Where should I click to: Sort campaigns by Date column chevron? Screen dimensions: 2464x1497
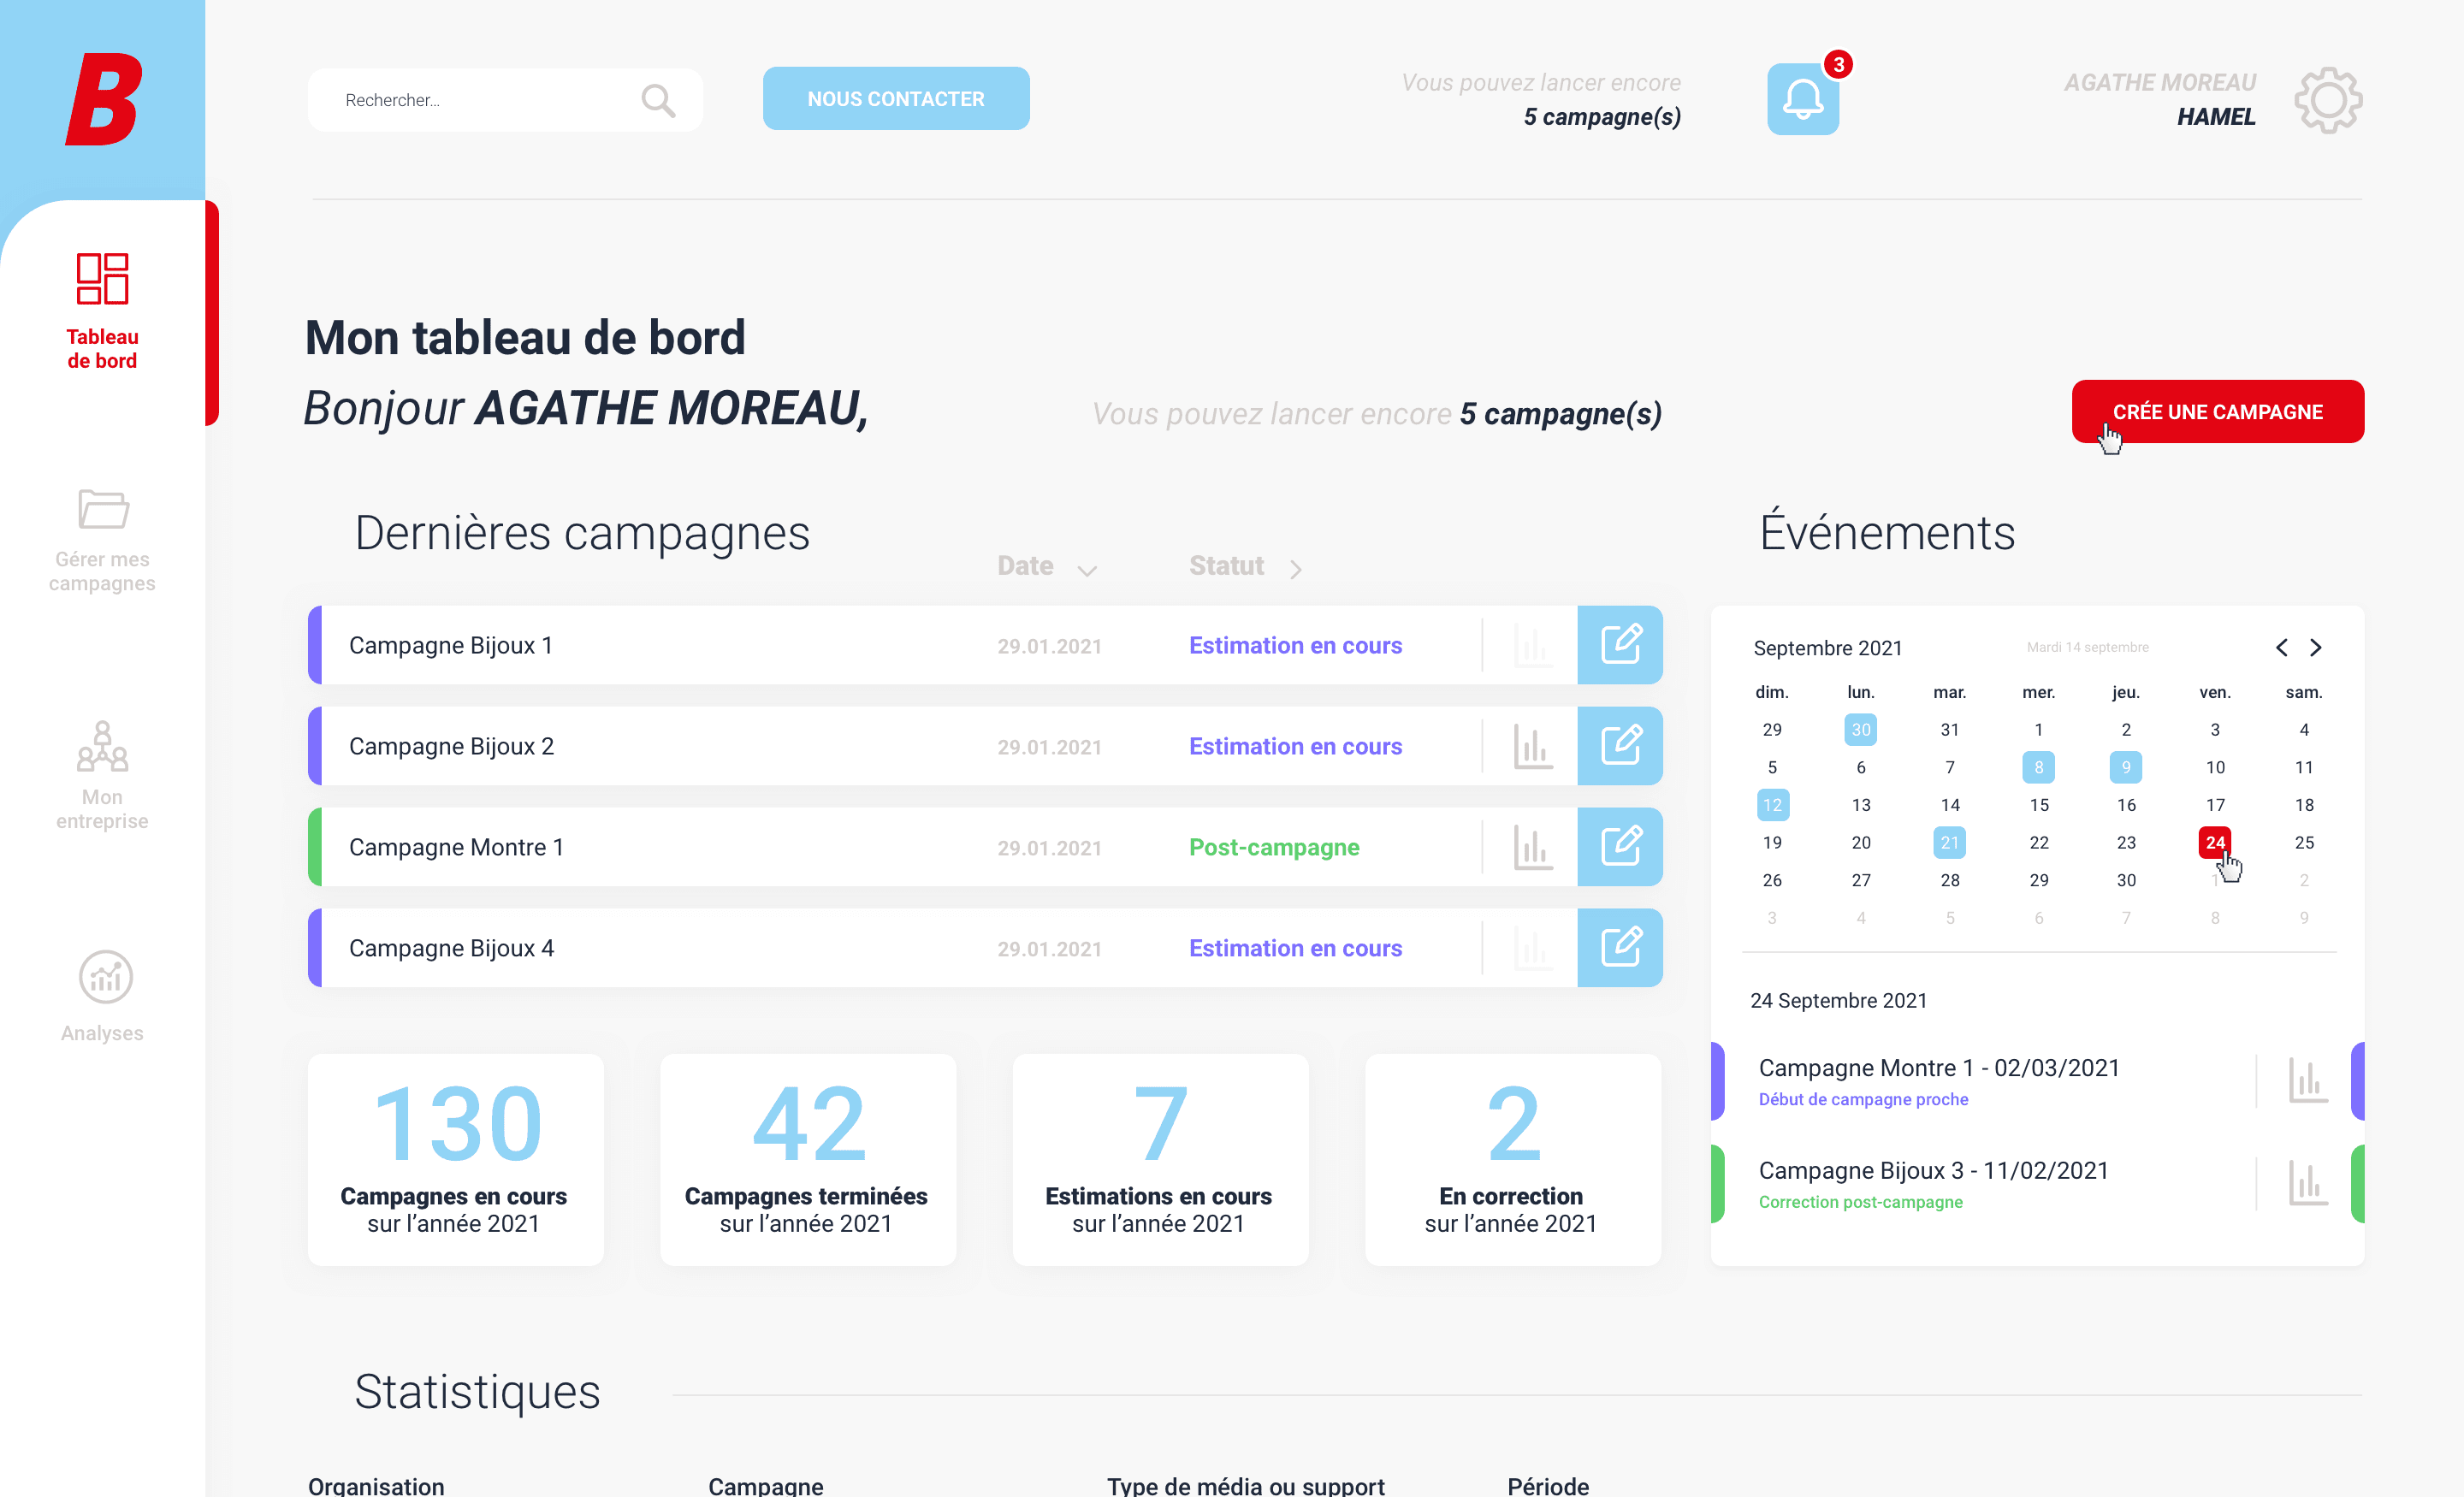point(1087,570)
